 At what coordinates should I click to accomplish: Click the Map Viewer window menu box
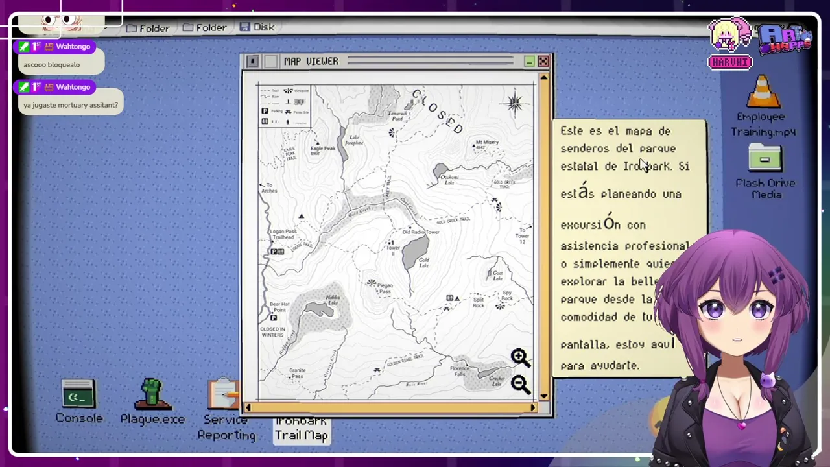[x=253, y=62]
